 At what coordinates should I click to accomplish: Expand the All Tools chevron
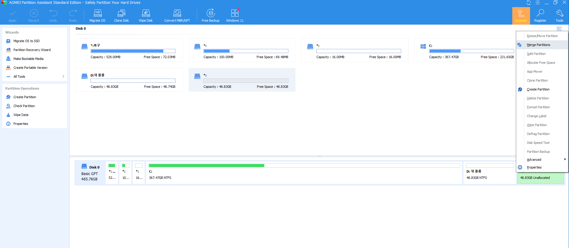[63, 77]
